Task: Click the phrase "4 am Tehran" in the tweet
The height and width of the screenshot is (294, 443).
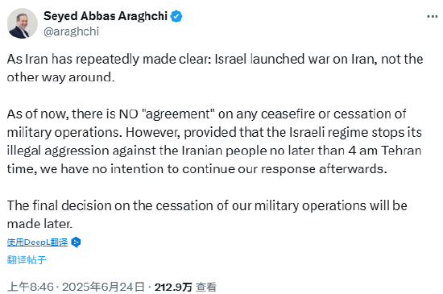Action: pyautogui.click(x=384, y=151)
